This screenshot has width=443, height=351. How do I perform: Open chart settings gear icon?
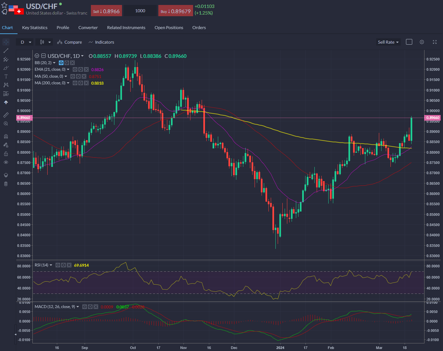422,42
